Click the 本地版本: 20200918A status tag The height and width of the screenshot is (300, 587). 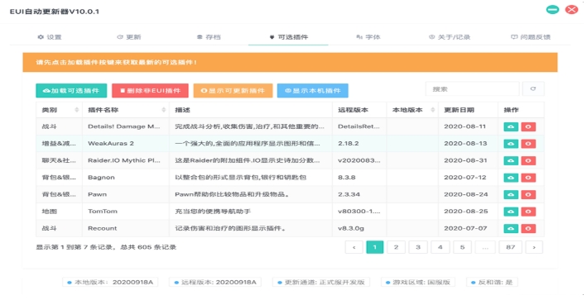pyautogui.click(x=110, y=282)
